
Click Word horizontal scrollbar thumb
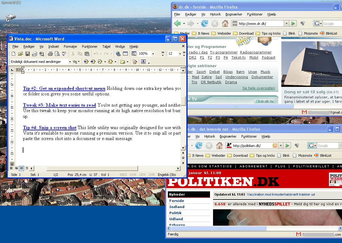[x=92, y=168]
